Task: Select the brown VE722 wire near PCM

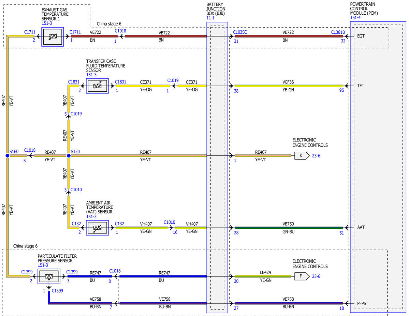Action: pyautogui.click(x=289, y=36)
